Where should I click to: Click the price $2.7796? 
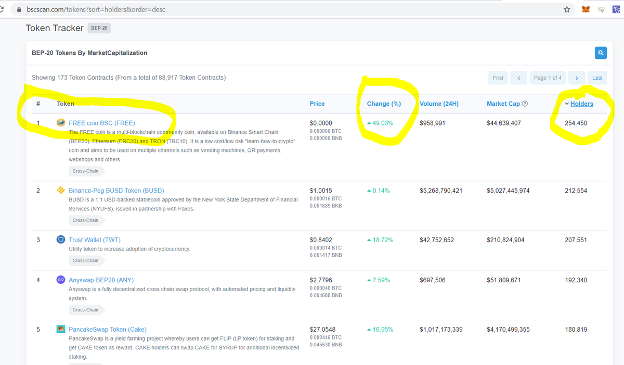[x=321, y=280]
